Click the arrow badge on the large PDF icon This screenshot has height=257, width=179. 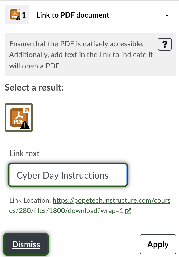point(26,110)
